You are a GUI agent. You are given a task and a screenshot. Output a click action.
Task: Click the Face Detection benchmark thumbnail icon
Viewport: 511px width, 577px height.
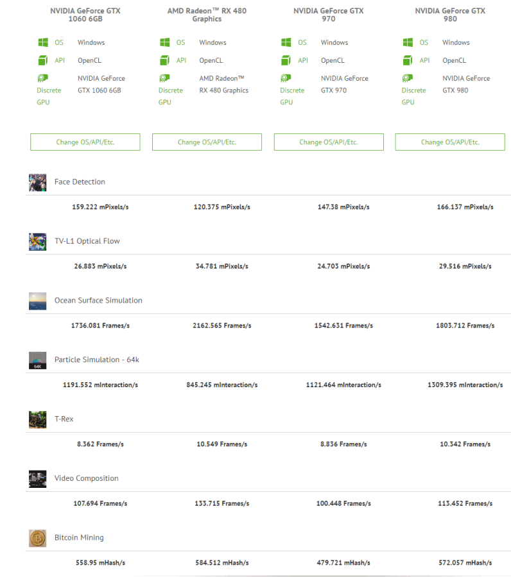point(37,183)
